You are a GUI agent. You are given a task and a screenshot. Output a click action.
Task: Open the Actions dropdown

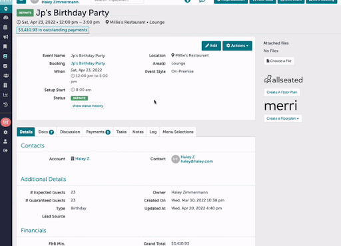237,46
